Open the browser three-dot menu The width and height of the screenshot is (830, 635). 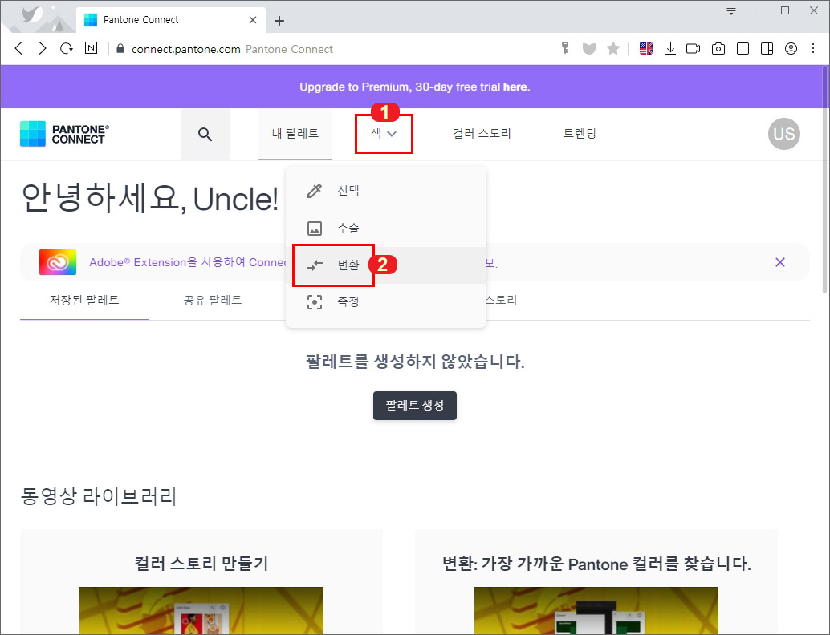point(813,49)
